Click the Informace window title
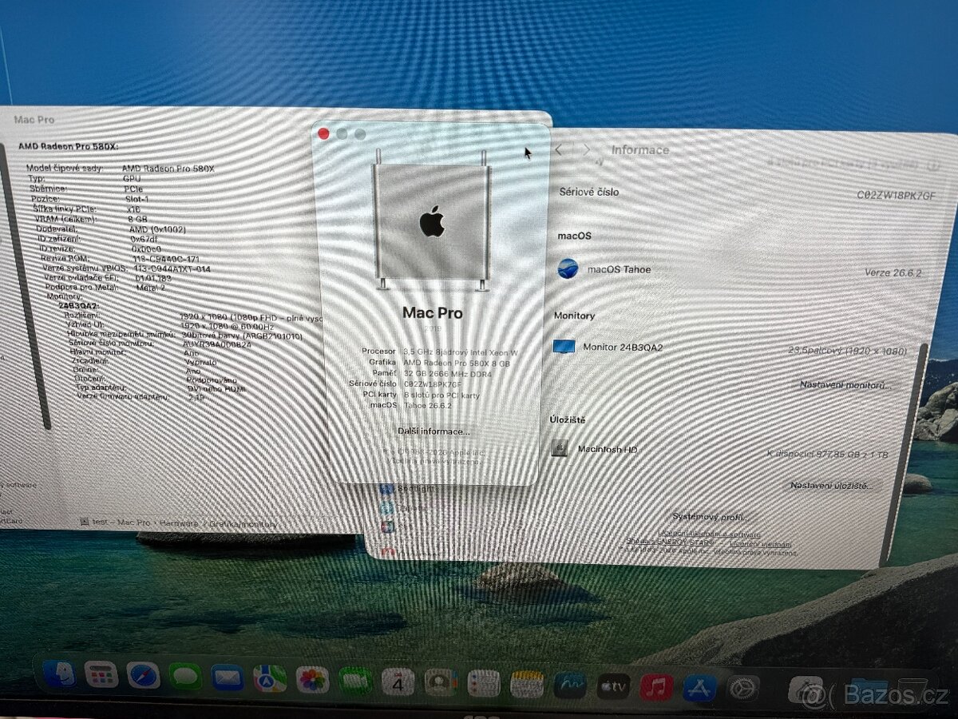Viewport: 958px width, 719px height. 640,150
